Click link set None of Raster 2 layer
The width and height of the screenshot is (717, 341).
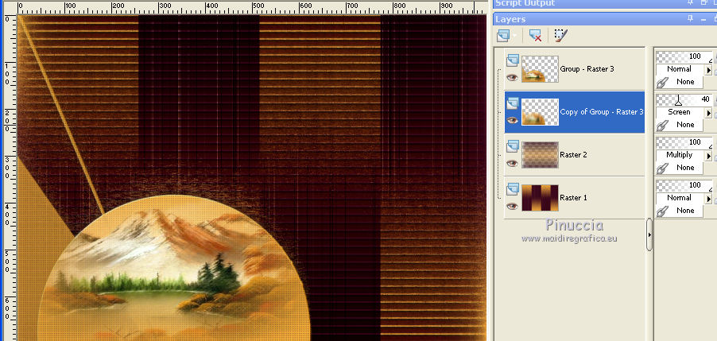coord(685,168)
